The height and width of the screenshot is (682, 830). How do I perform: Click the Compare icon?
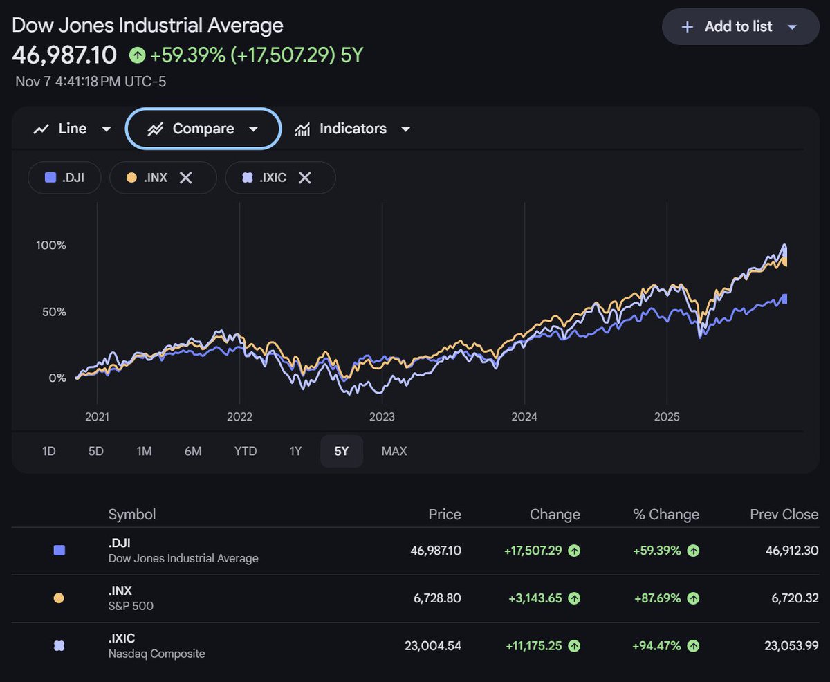156,129
